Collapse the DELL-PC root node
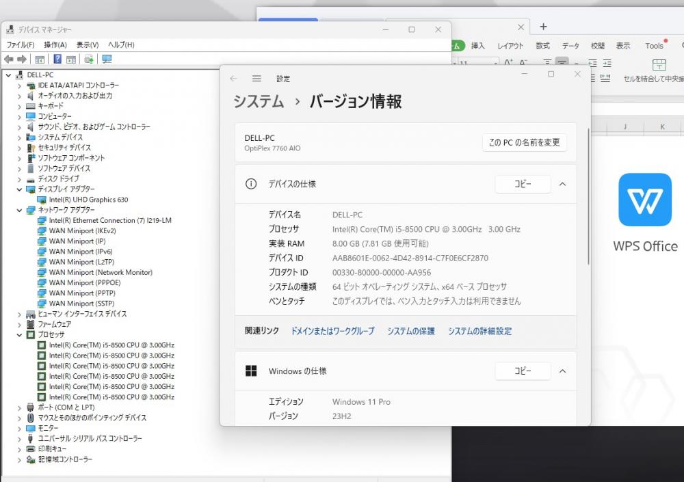The width and height of the screenshot is (684, 482). (8, 75)
